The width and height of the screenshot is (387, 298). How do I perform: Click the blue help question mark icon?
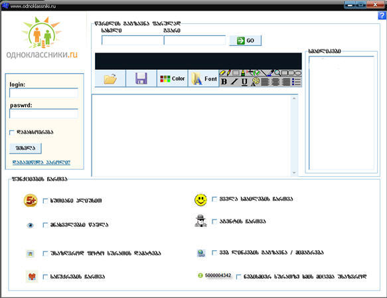click(382, 15)
